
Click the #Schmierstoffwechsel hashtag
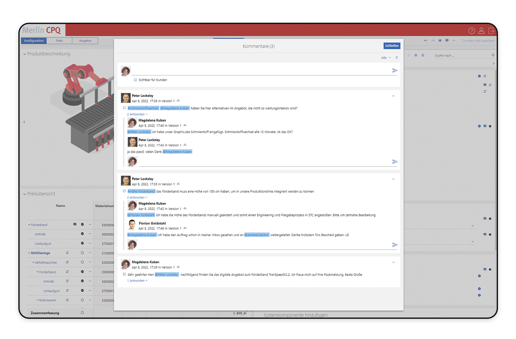[143, 108]
